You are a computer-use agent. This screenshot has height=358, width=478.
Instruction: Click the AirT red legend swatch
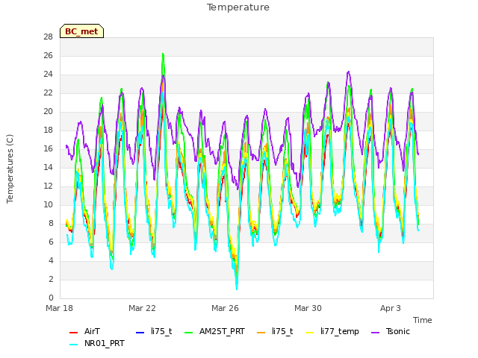[73, 333]
